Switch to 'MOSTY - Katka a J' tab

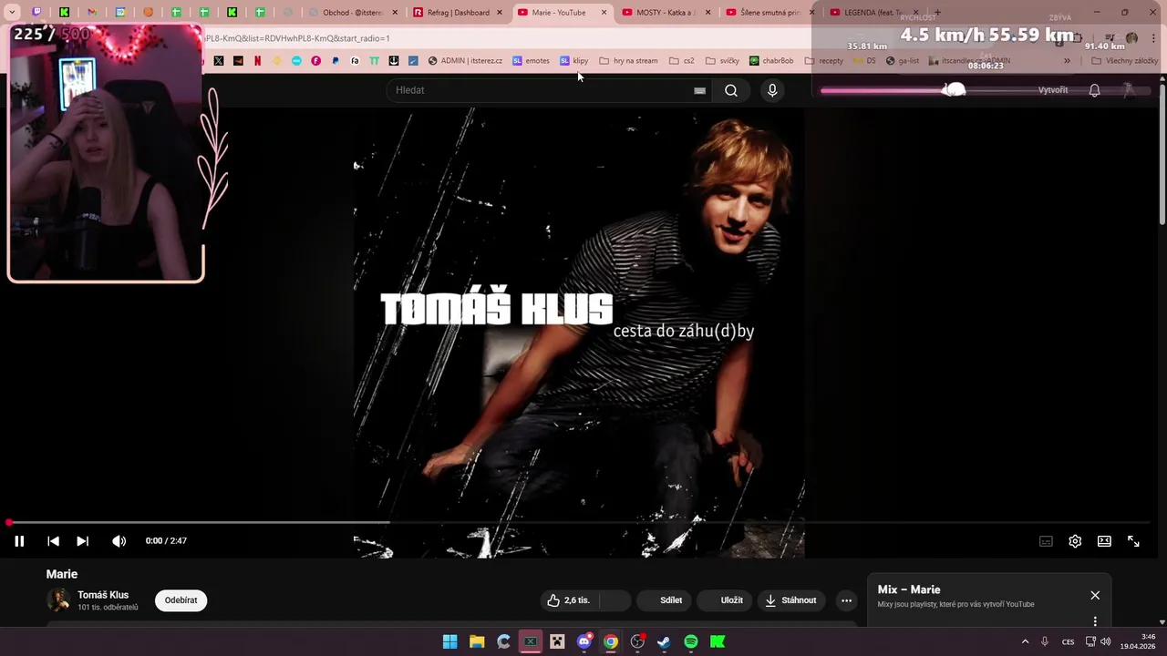pyautogui.click(x=665, y=13)
